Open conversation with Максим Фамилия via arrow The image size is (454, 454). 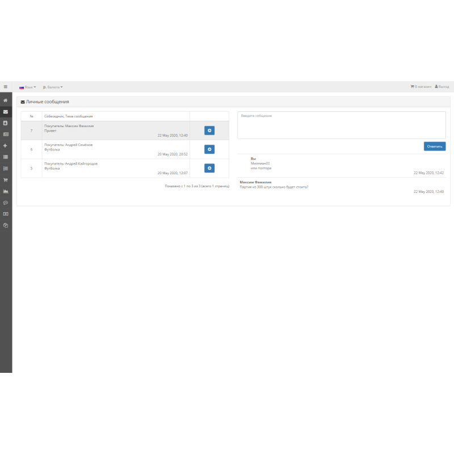(209, 131)
